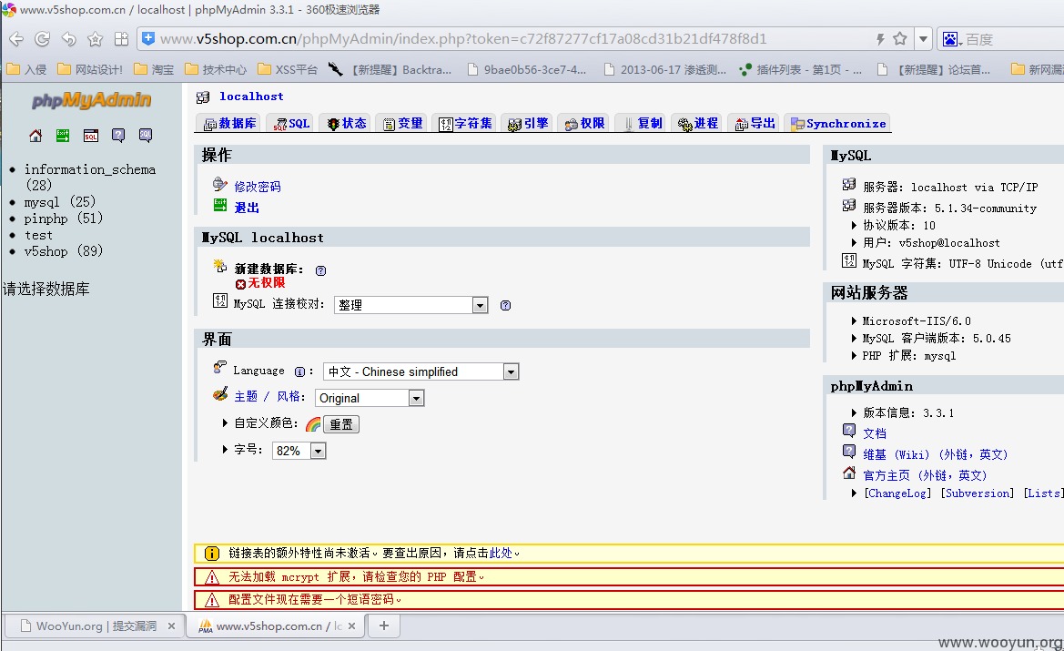Screen dimensions: 1064x651
Task: Click the 退出 logout link
Action: coord(247,208)
